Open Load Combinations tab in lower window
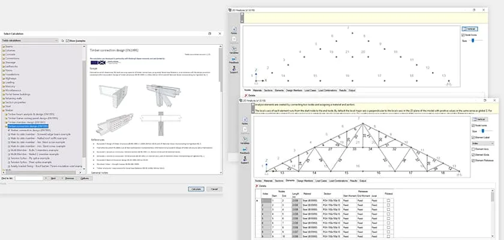The width and height of the screenshot is (504, 240). point(338,181)
